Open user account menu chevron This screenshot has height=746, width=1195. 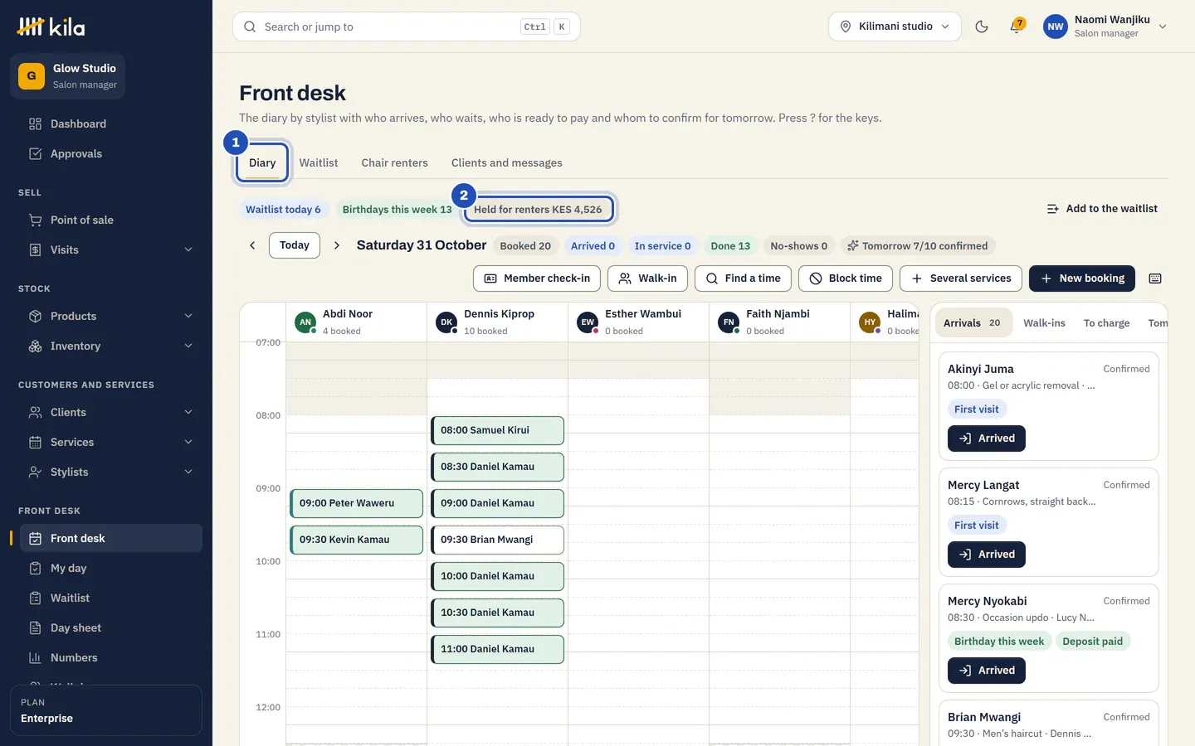click(x=1163, y=27)
